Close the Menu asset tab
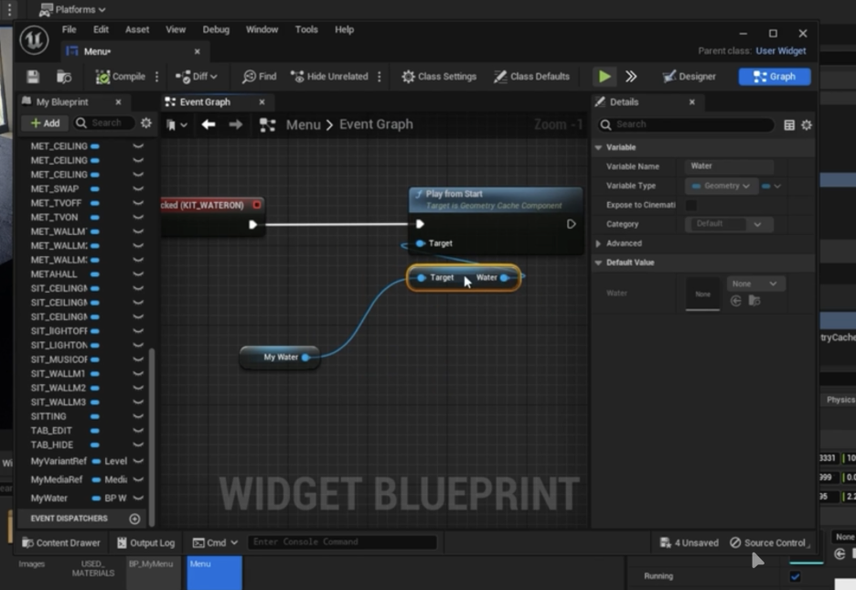 click(197, 51)
